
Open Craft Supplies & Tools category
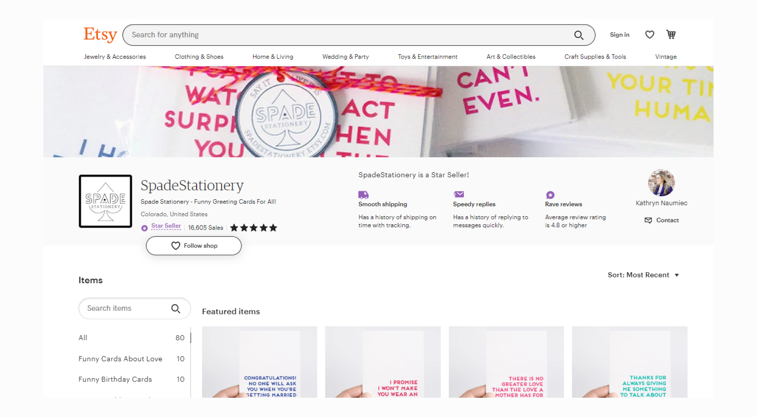[x=595, y=57]
